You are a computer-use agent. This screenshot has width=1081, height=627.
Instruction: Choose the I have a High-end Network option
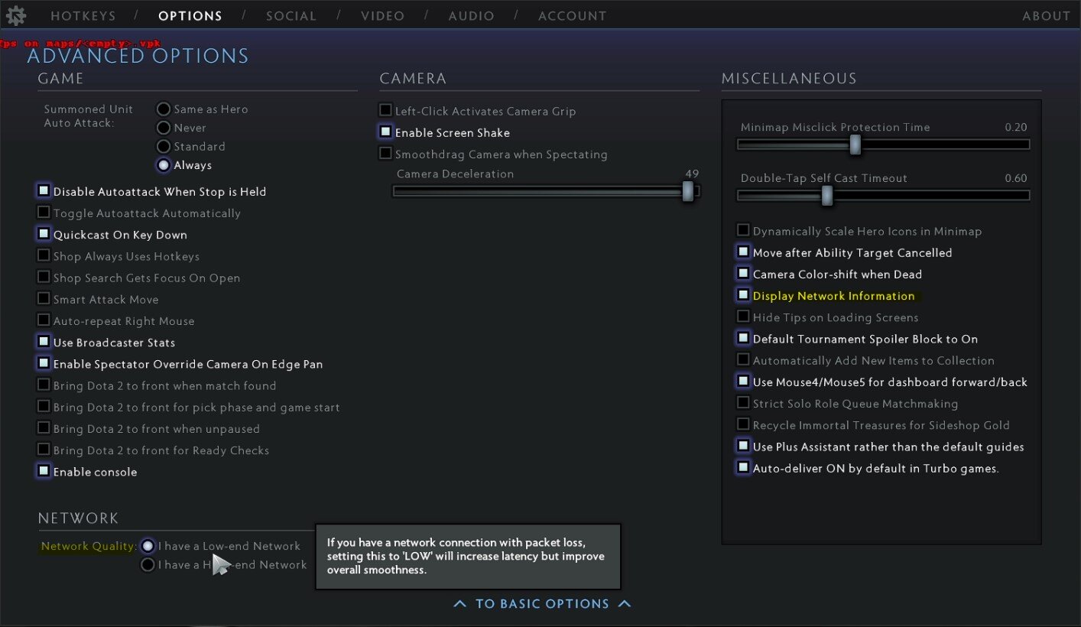148,565
